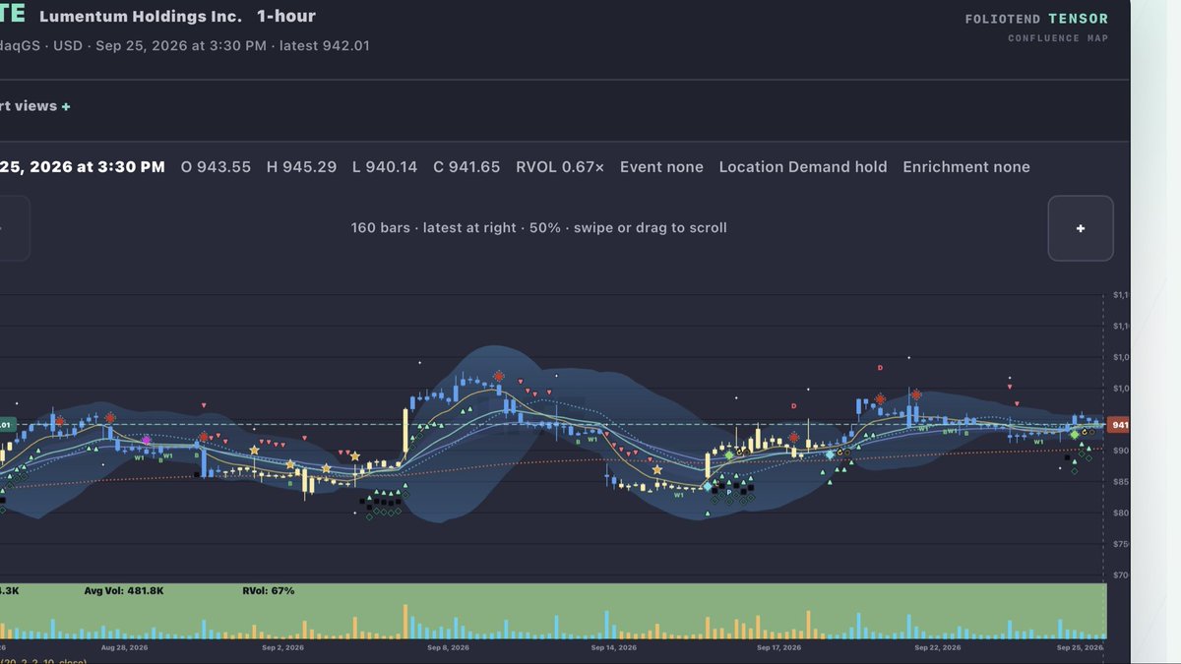The image size is (1181, 664).
Task: Click the 'Aug 28, 2026' date label
Action: pyautogui.click(x=124, y=648)
